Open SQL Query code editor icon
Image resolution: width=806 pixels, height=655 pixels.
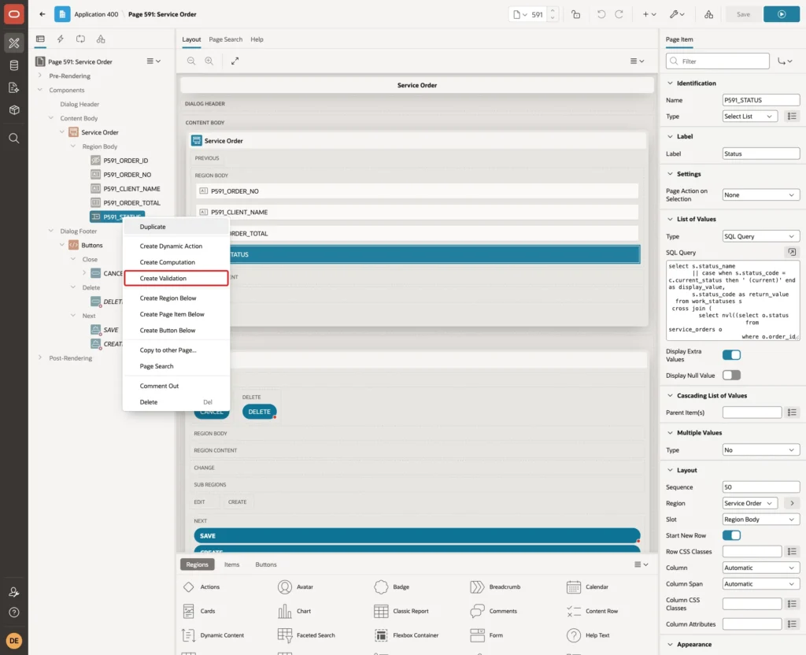(792, 252)
